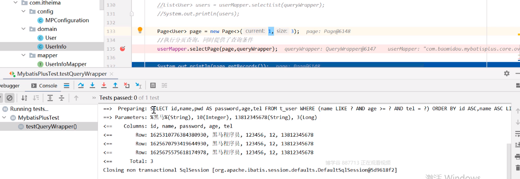Viewport: 520px width, 179px height.
Task: Click Step Over in debug toolbar
Action: coord(81,86)
